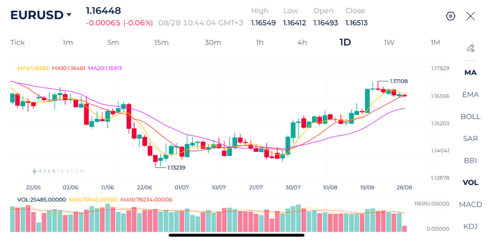Expand the EURUSD symbol dropdown arrow
Screen dimensions: 495x241
tap(69, 15)
